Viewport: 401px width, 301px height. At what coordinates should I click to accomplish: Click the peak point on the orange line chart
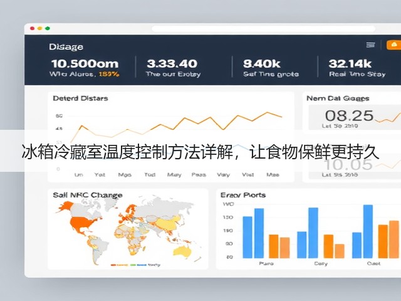tap(268, 112)
